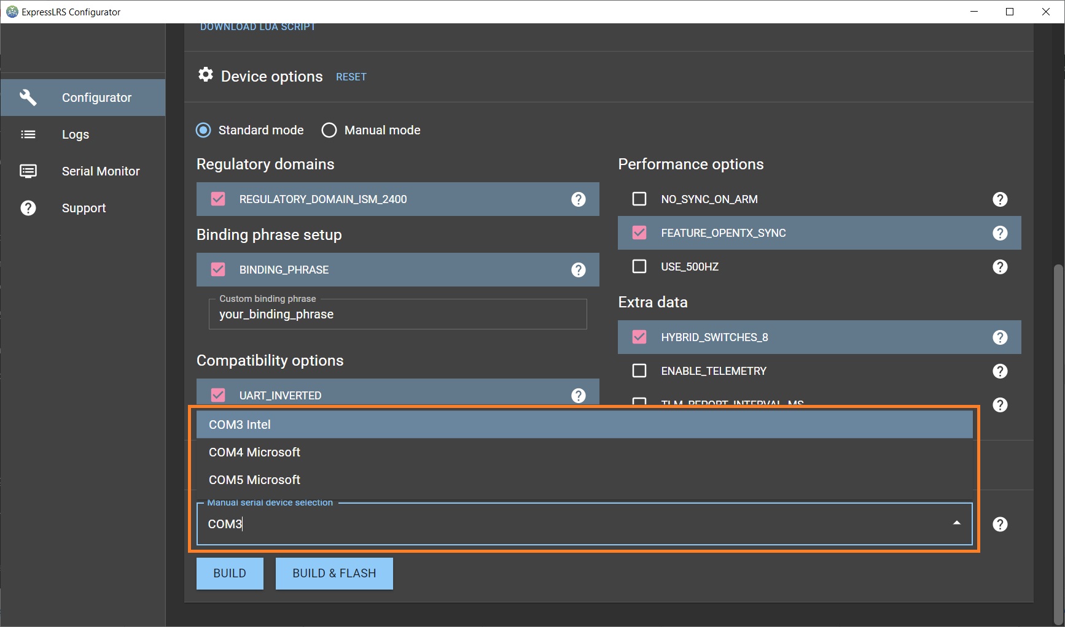The image size is (1065, 627).
Task: Minimize the ExpressLRS Configurator window
Action: [974, 12]
